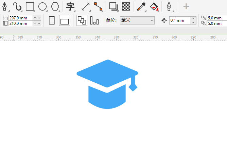227x147 pixels.
Task: Click the nudge distance field 0.1 mm
Action: pos(180,20)
